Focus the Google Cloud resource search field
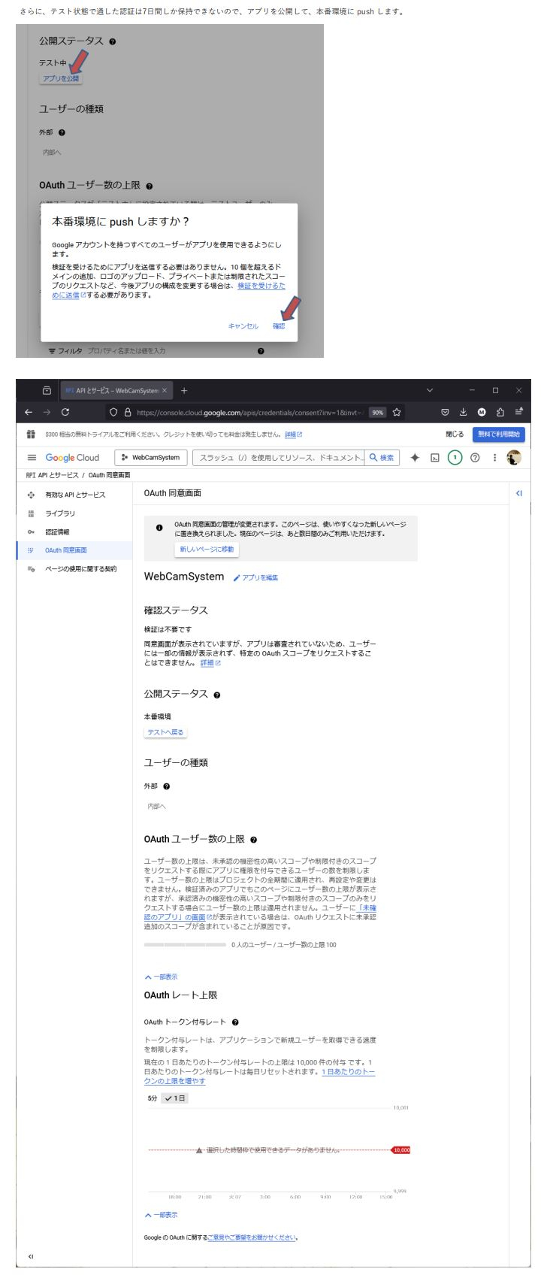 279,458
